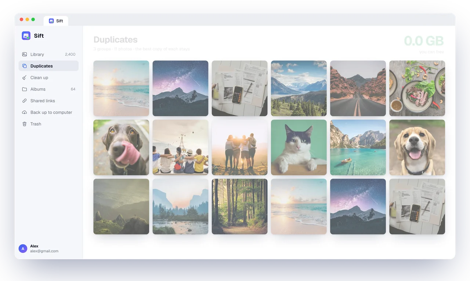Select the misty green hills photo
Image resolution: width=470 pixels, height=281 pixels.
click(x=121, y=207)
